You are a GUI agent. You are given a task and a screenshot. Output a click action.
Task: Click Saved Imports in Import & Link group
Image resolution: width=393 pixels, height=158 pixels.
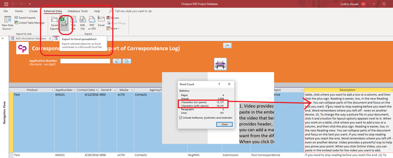(x=25, y=18)
